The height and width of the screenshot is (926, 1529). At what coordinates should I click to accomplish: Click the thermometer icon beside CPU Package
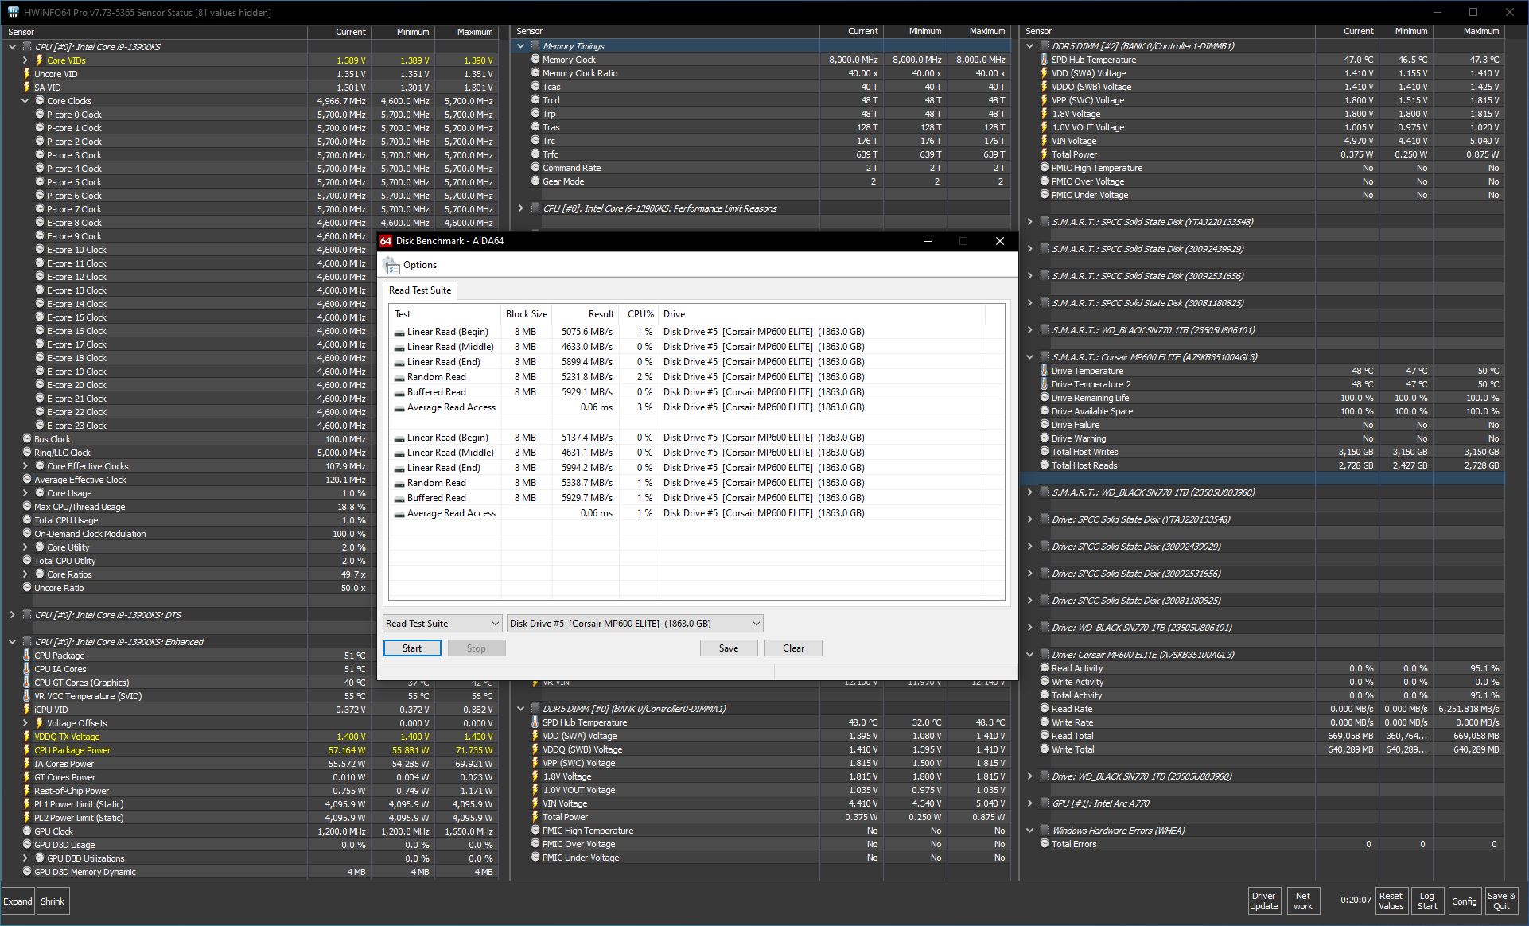pyautogui.click(x=27, y=656)
